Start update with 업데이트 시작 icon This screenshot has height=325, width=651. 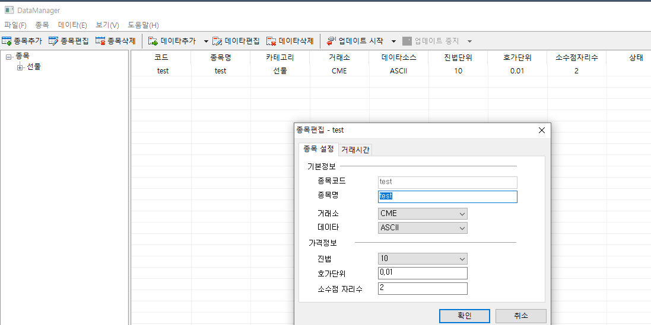point(332,41)
